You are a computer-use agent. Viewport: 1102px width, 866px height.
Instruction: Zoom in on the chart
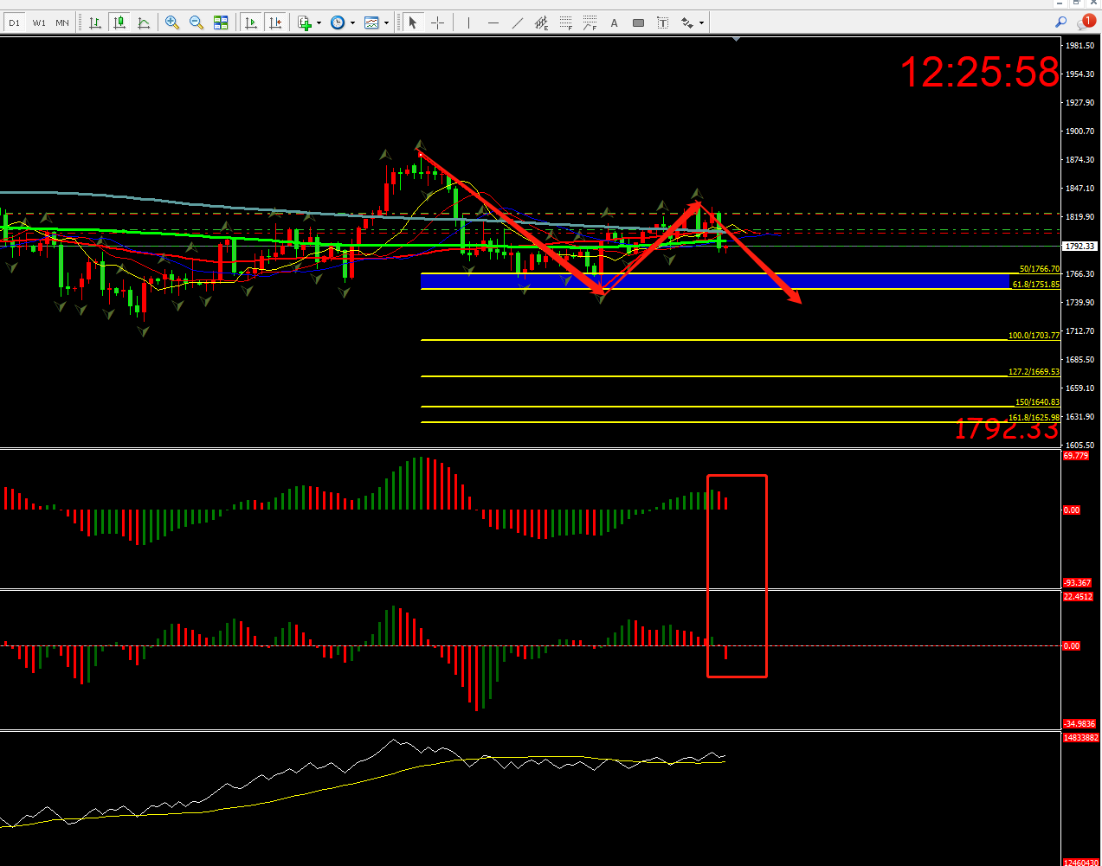tap(172, 22)
